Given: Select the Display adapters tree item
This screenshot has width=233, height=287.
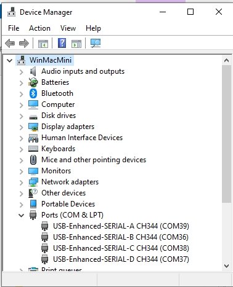Looking at the screenshot, I should click(x=68, y=127).
